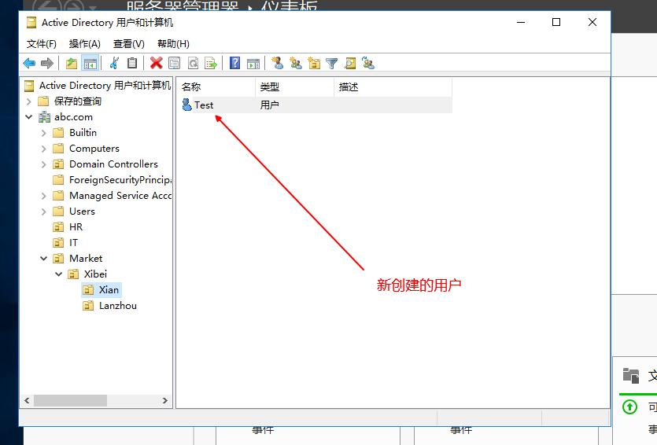
Task: Select the ForeignSecurityPrincipals tree item
Action: [x=120, y=180]
